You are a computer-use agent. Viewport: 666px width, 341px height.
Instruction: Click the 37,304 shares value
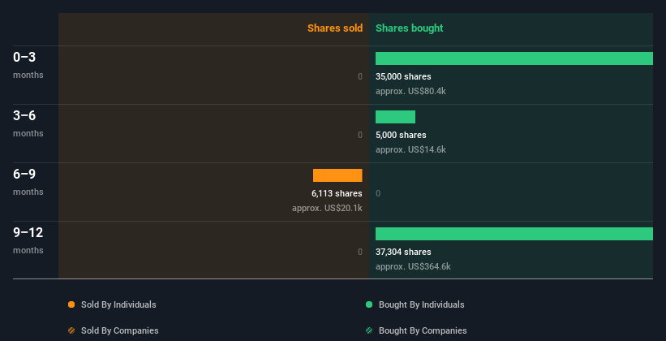coord(403,252)
